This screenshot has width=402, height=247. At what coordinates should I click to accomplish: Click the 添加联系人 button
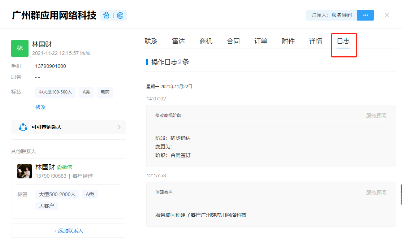[x=68, y=231]
